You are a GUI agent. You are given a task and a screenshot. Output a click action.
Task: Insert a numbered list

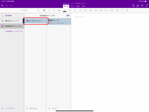tap(80, 10)
